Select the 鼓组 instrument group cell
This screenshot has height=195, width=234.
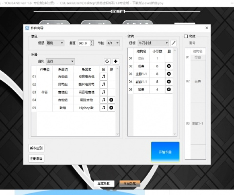point(63,108)
